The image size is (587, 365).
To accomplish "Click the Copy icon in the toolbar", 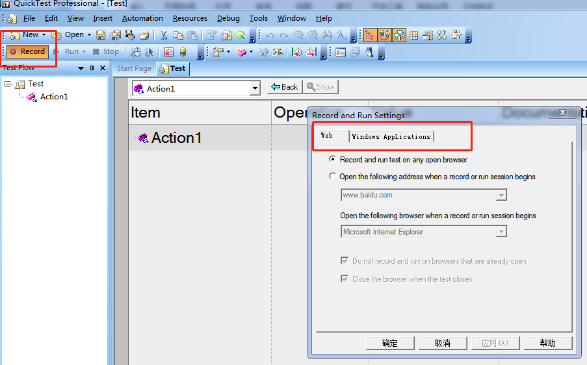I will [x=178, y=35].
